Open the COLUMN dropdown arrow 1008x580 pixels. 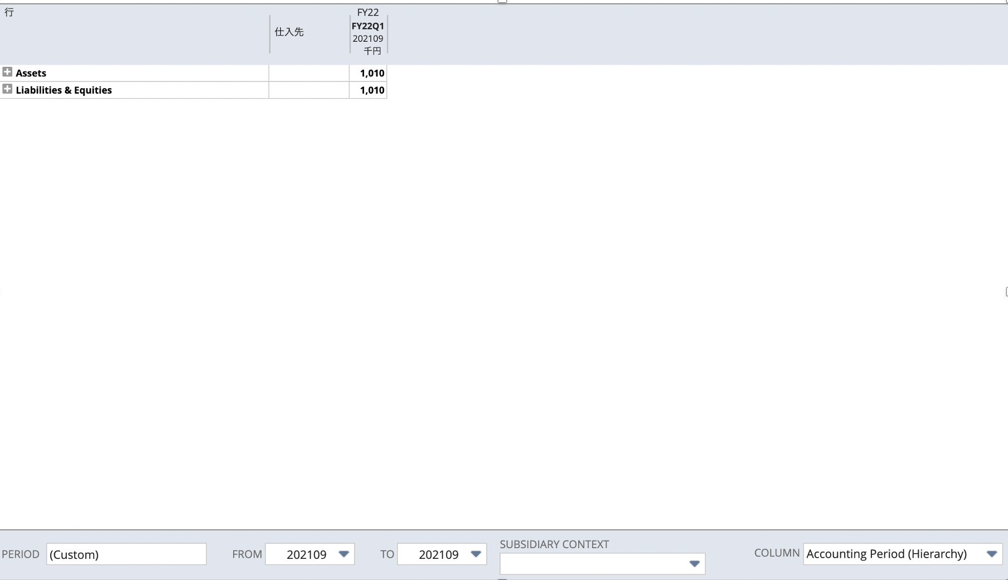click(x=992, y=554)
